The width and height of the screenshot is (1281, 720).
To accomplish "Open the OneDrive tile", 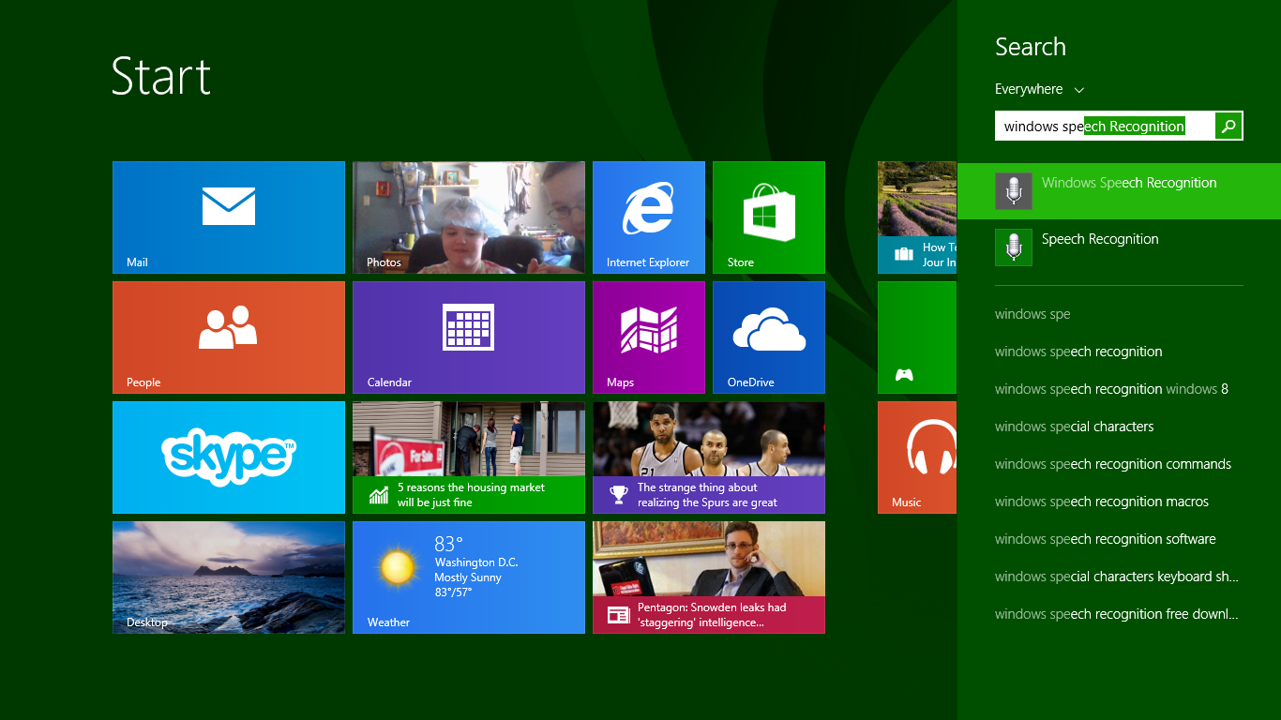I will [x=769, y=337].
